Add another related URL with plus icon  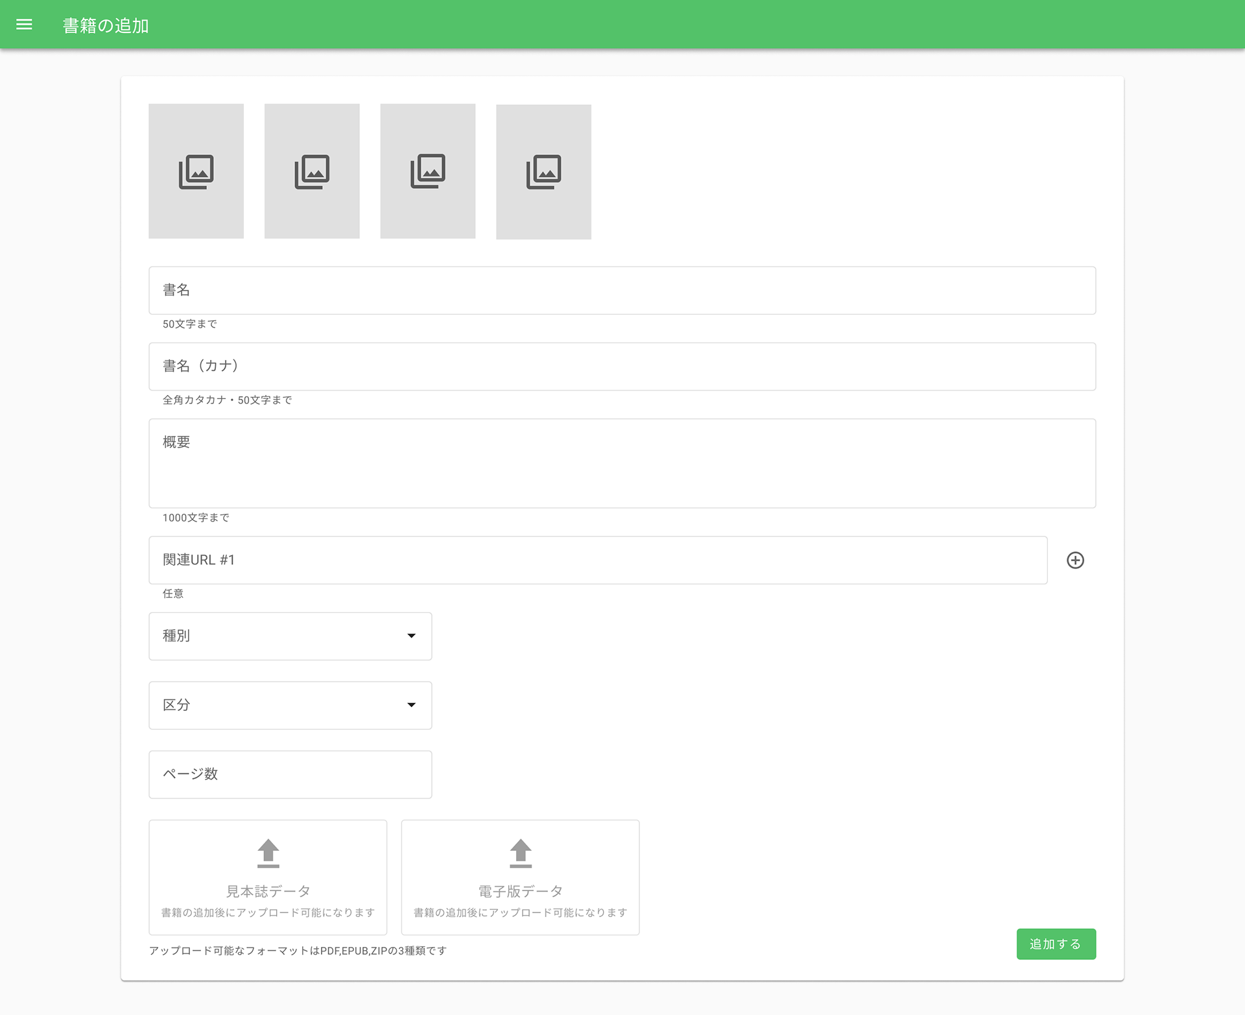point(1075,560)
